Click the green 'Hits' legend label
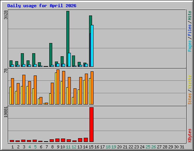 (x=190, y=15)
